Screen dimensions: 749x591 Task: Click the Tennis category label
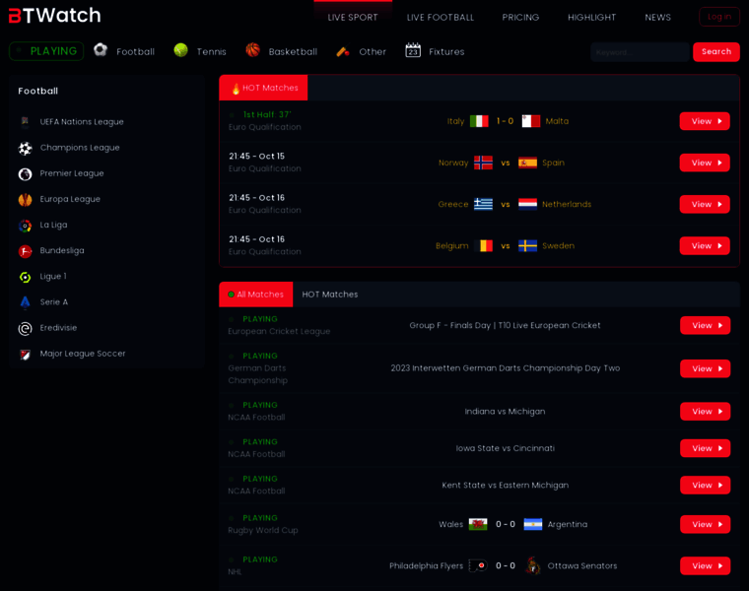(x=211, y=51)
